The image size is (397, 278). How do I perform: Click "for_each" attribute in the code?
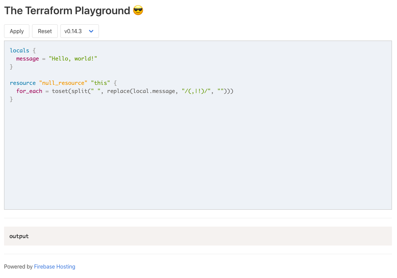(29, 91)
